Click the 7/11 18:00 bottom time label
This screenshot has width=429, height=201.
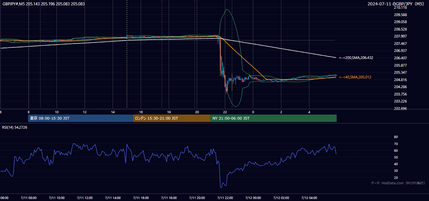click(169, 198)
